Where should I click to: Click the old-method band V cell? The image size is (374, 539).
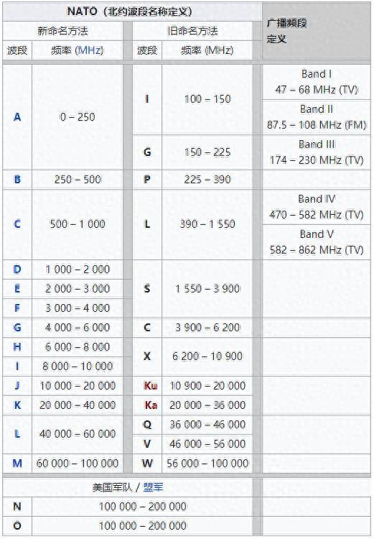pyautogui.click(x=147, y=444)
